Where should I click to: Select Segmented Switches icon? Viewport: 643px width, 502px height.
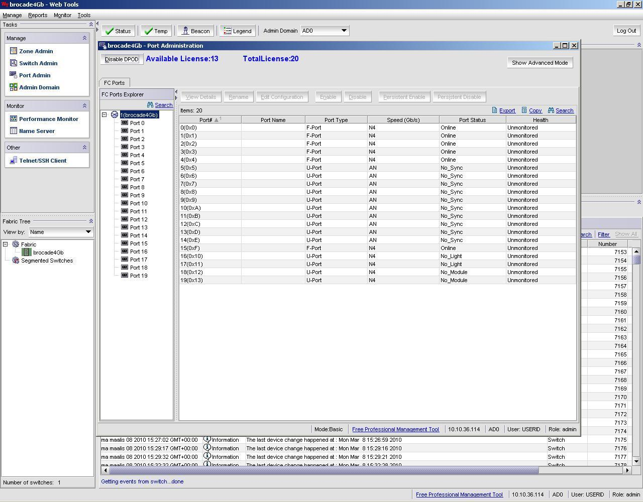(x=16, y=260)
